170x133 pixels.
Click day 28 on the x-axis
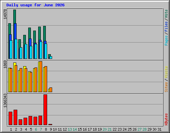coord(144,129)
